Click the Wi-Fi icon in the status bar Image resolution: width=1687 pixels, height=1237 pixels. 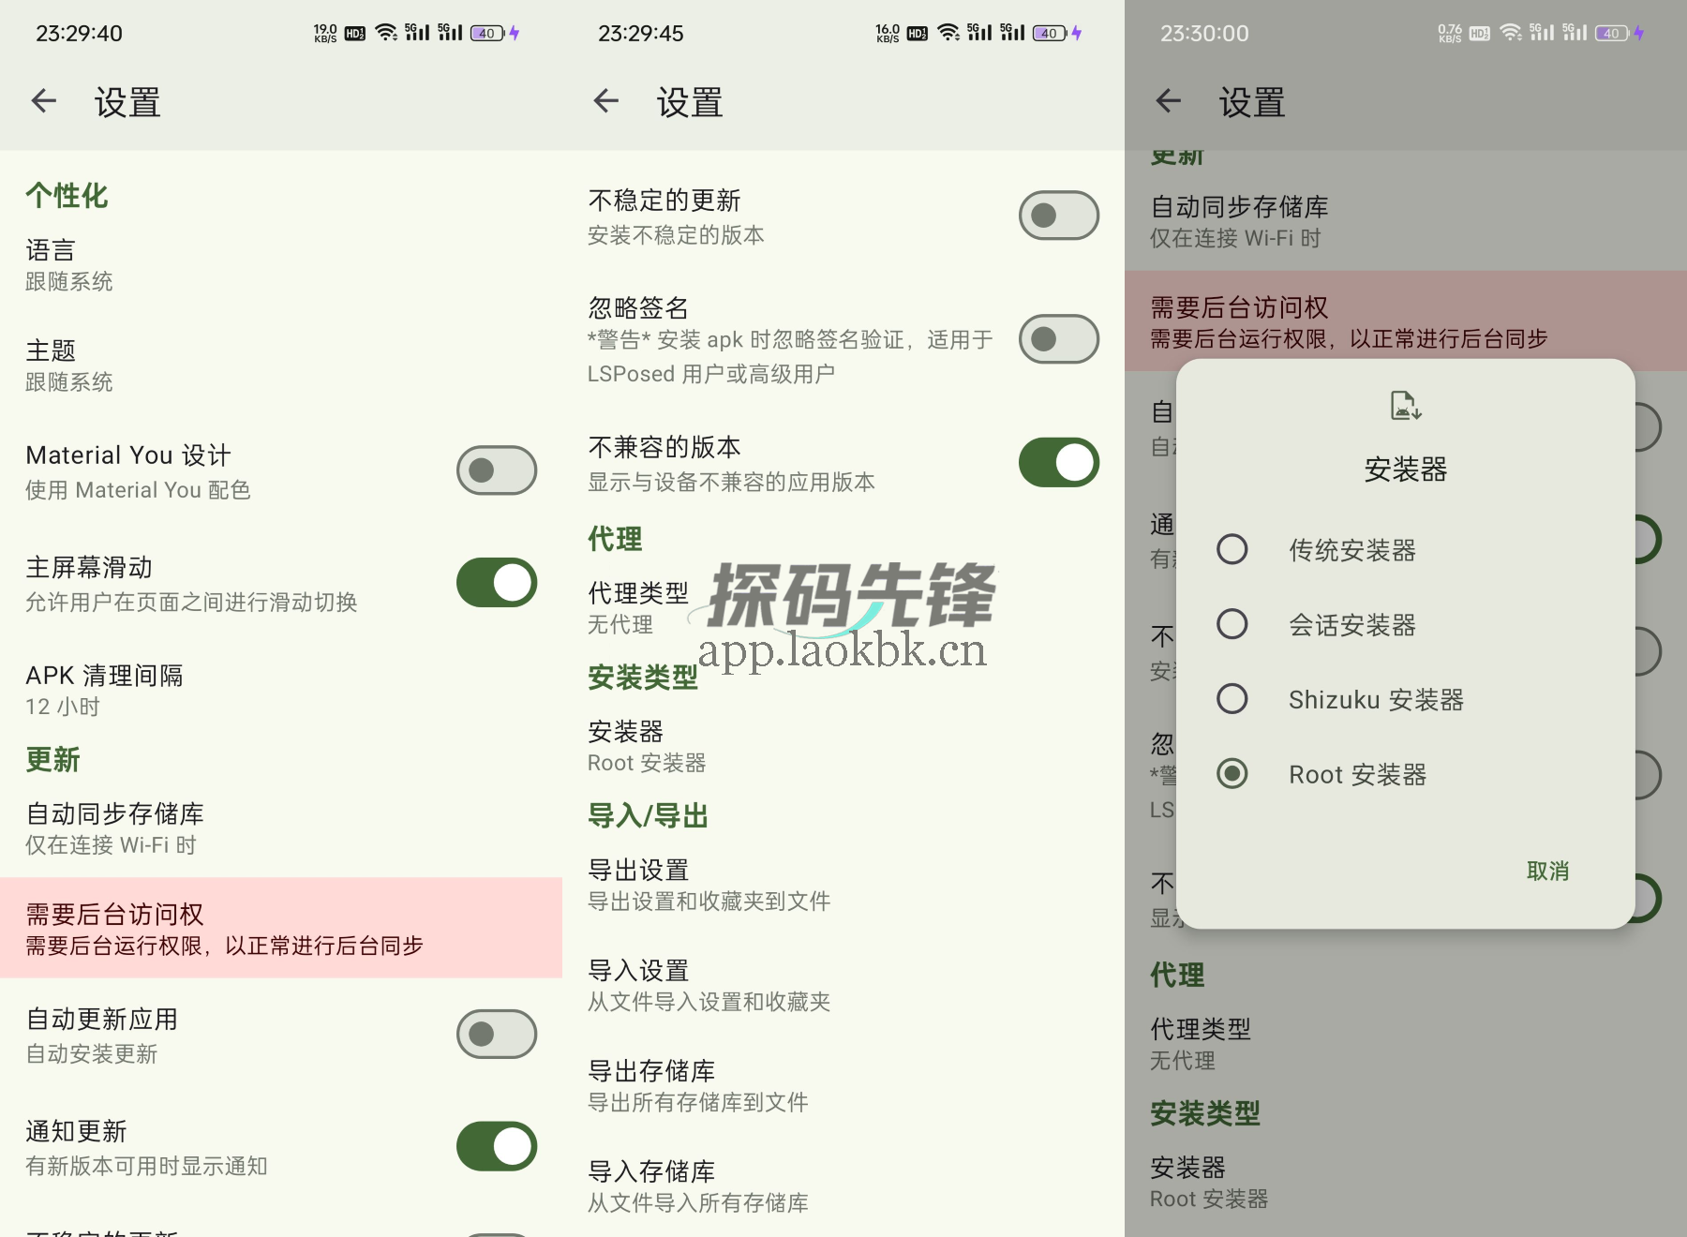click(386, 33)
